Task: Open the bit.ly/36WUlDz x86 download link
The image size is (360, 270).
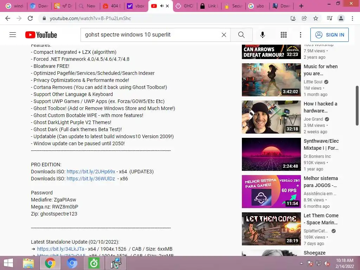Action: [91, 179]
